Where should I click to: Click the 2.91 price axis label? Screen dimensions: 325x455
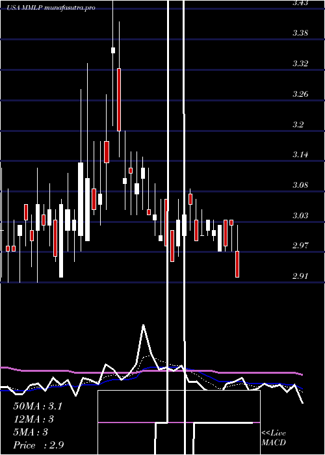[300, 276]
